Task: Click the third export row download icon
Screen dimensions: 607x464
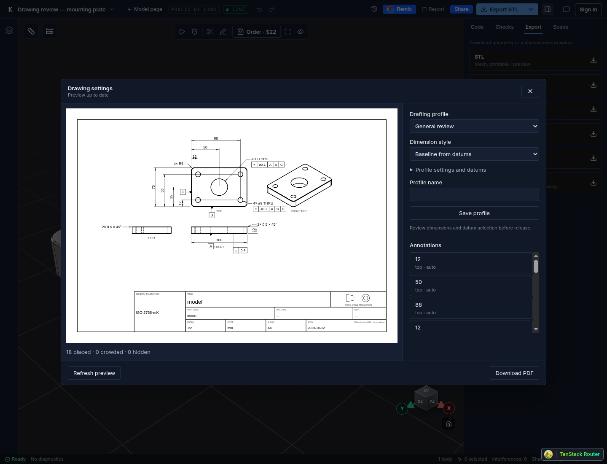Action: 594,109
